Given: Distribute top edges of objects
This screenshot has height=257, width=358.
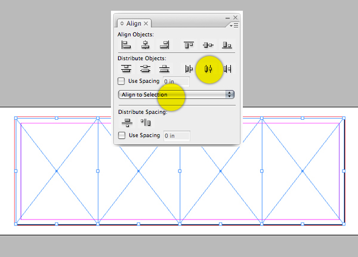Looking at the screenshot, I should 126,69.
